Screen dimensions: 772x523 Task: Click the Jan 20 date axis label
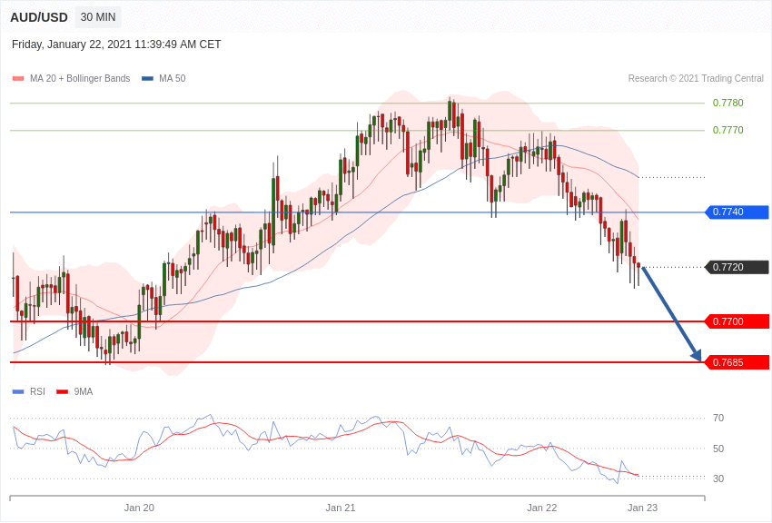pos(139,508)
